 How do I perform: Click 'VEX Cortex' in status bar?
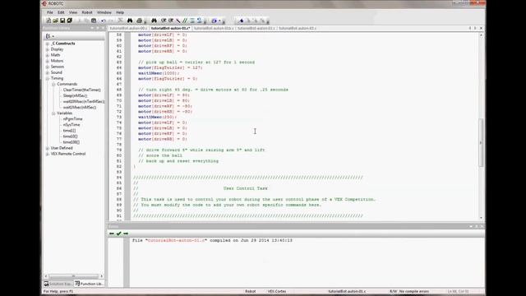(277, 291)
